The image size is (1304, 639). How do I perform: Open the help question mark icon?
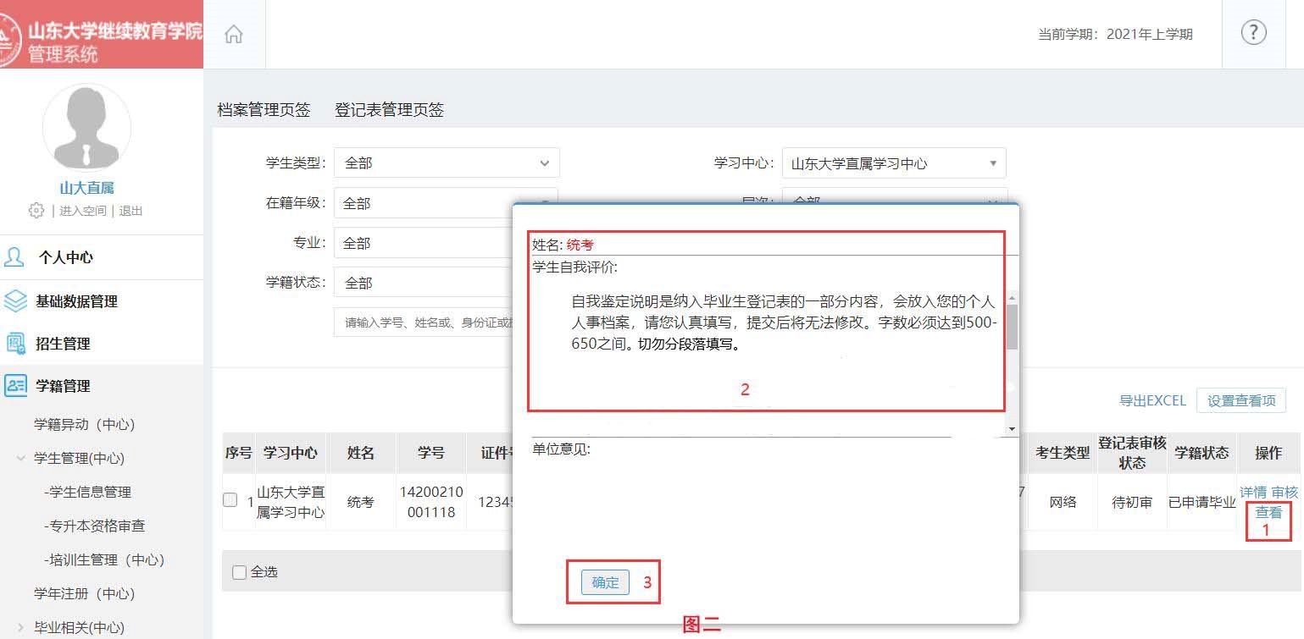(1253, 33)
